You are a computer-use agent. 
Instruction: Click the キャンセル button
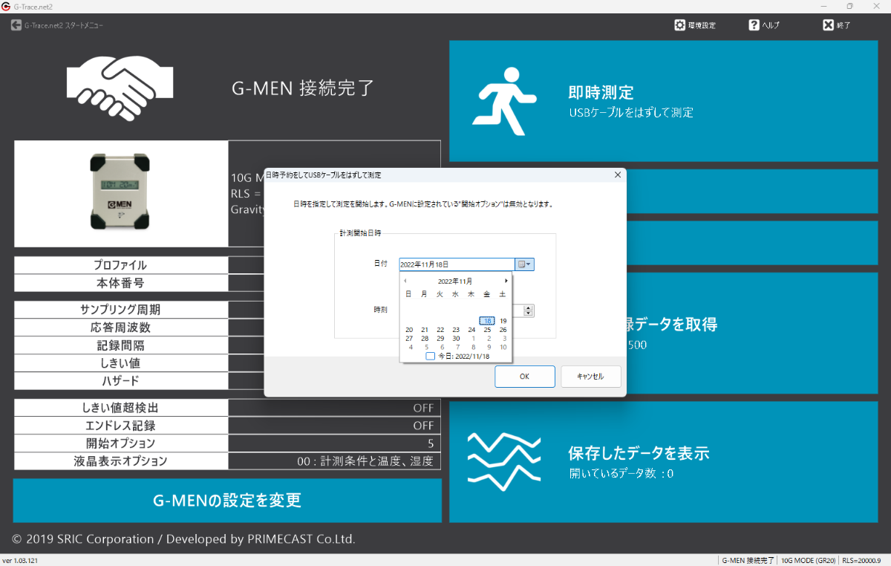point(591,377)
